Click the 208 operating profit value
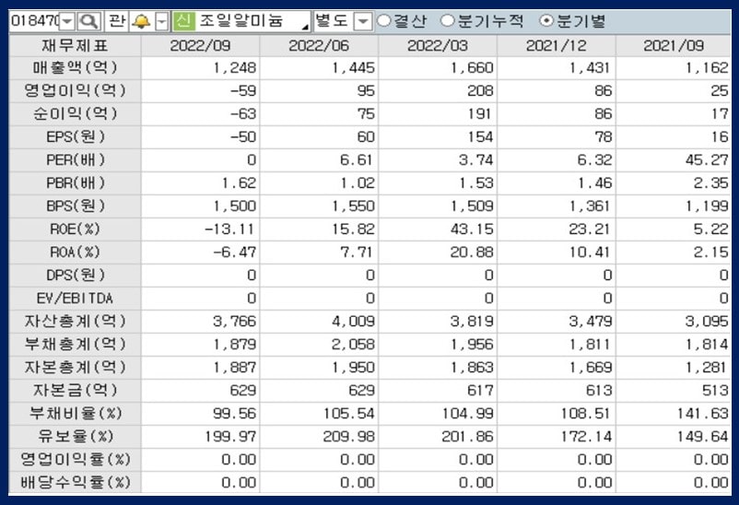 point(480,91)
